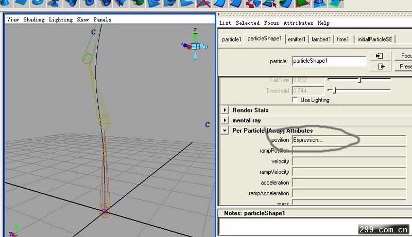Click the "velocity" attribute label
Viewport: 412px width, 237px height.
coord(280,161)
